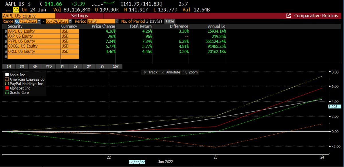
Task: Click the dollar sign next to AAPL US
Action: coord(30,4)
